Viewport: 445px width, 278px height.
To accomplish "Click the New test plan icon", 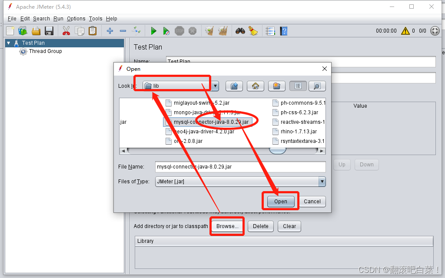I will [10, 31].
